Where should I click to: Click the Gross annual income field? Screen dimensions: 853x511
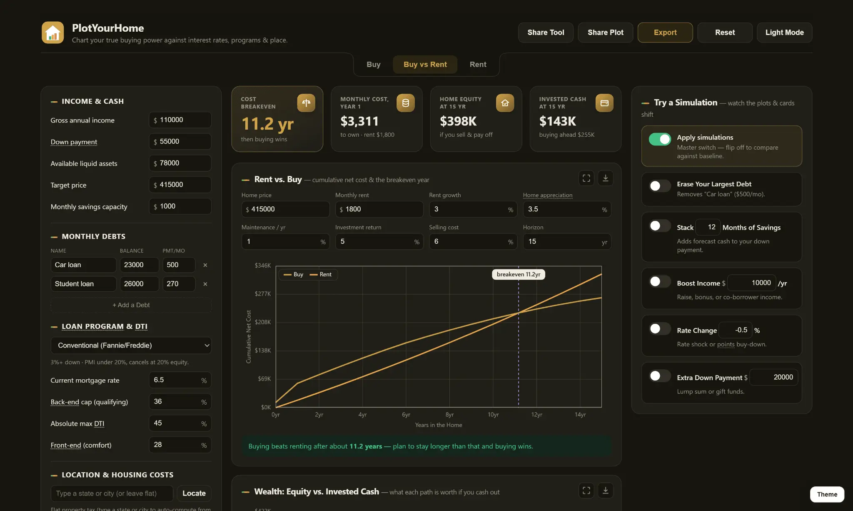point(180,120)
